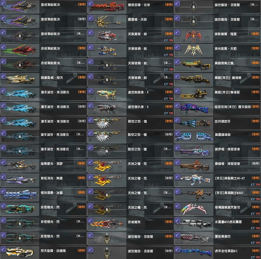This screenshot has height=259, width=261.
Task: Select the 梵天聖翼·迦樓羅 item name
Action: 53,251
